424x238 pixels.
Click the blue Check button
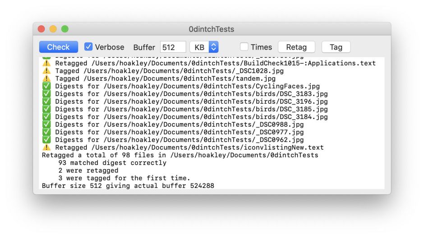click(58, 47)
